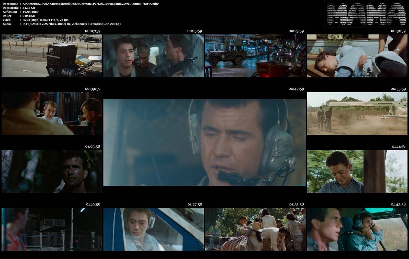Click the 01:11:58 smiling man thumbnail
Viewport: 409px width, 259px height.
pos(357,171)
